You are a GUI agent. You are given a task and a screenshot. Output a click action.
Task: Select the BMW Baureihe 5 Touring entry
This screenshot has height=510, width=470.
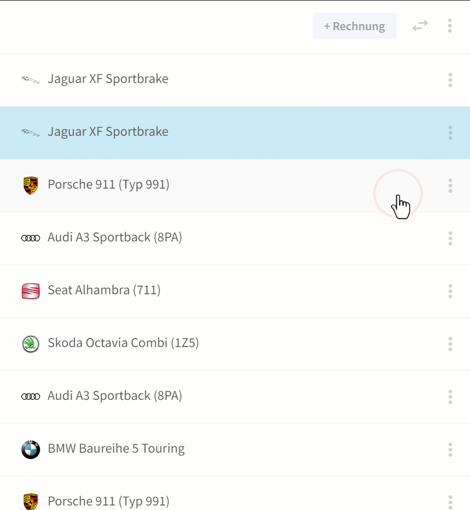pyautogui.click(x=235, y=450)
